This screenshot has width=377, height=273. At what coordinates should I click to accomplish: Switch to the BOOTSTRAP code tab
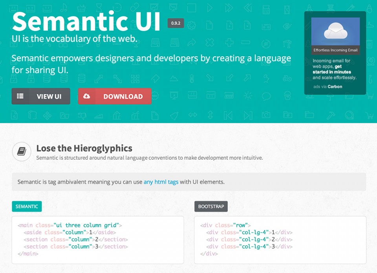(x=211, y=206)
